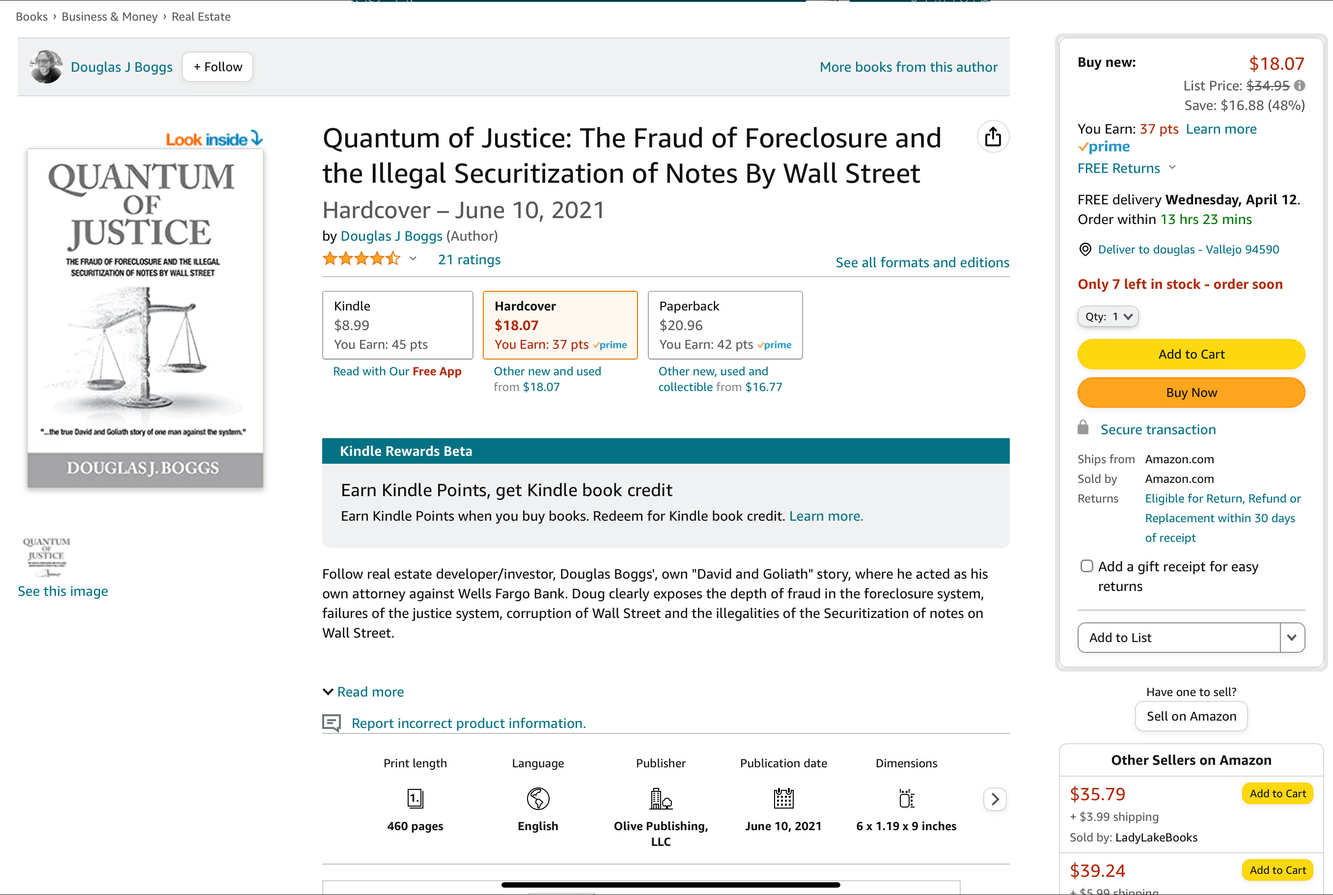Click the small book cover thumbnail
The image size is (1333, 895).
click(47, 557)
